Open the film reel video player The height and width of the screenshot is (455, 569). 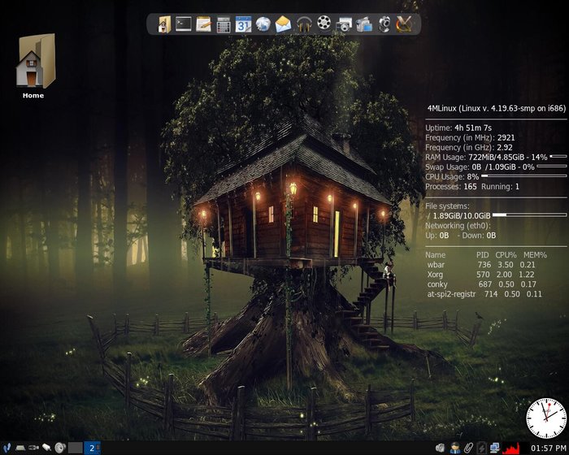click(324, 24)
